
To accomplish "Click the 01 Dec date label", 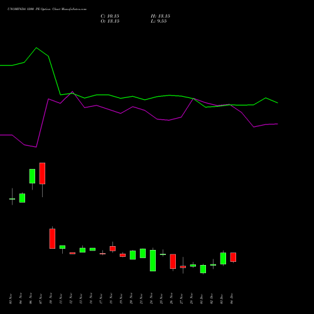I will click(202, 299).
